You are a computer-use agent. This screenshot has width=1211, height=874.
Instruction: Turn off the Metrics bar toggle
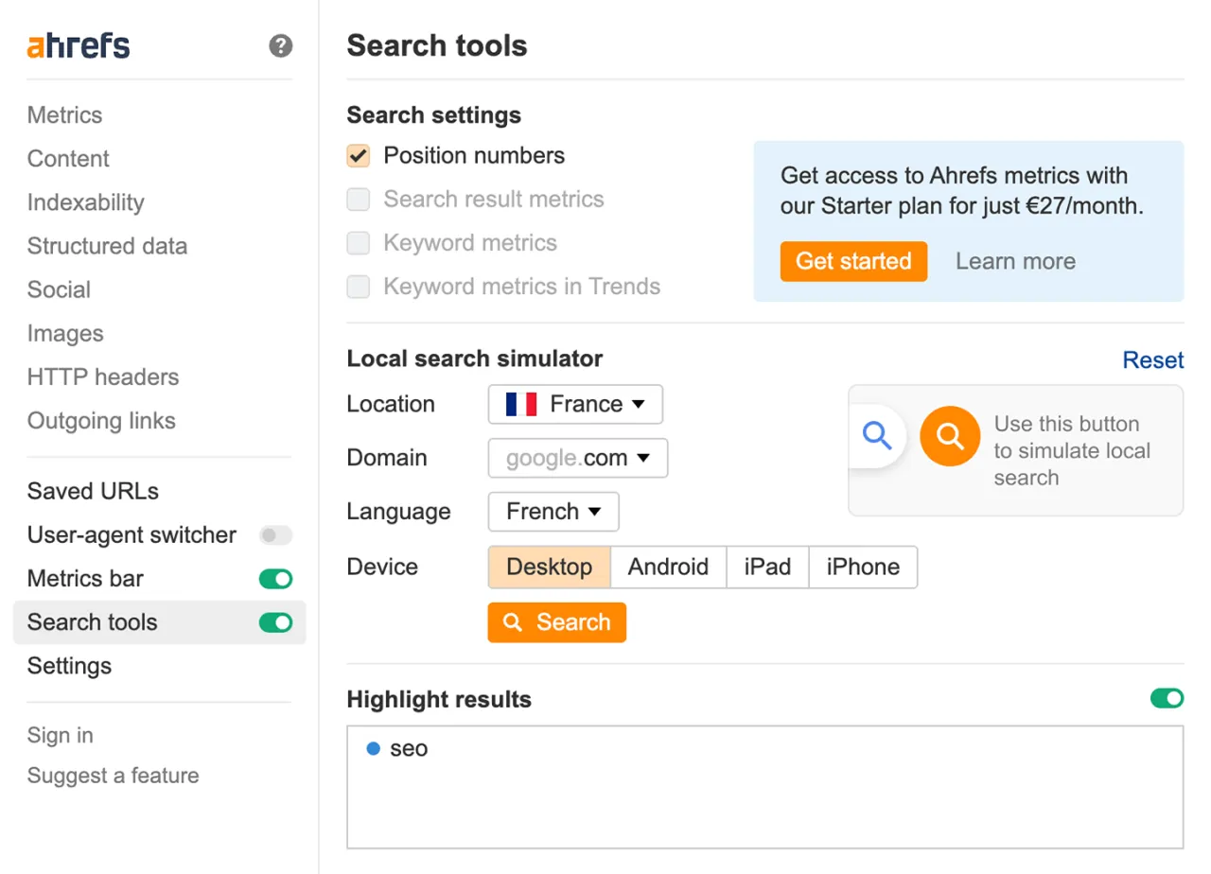tap(275, 579)
